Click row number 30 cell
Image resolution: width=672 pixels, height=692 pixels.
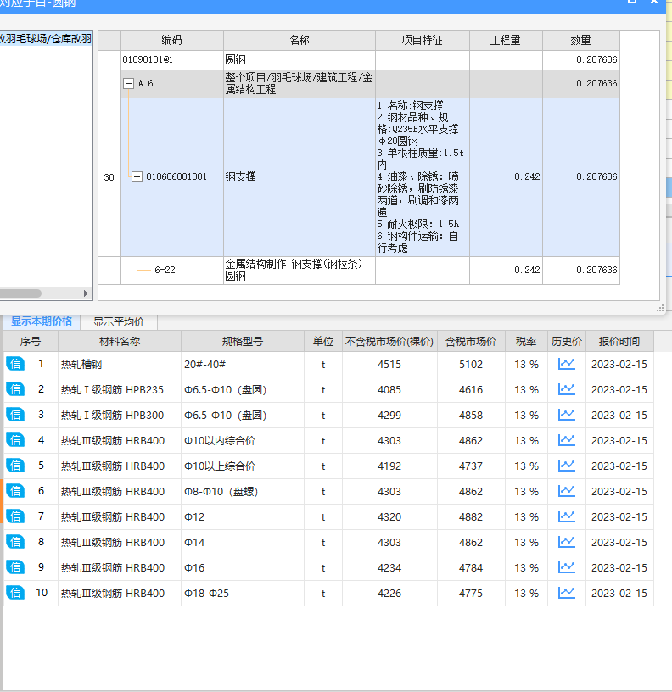point(109,177)
